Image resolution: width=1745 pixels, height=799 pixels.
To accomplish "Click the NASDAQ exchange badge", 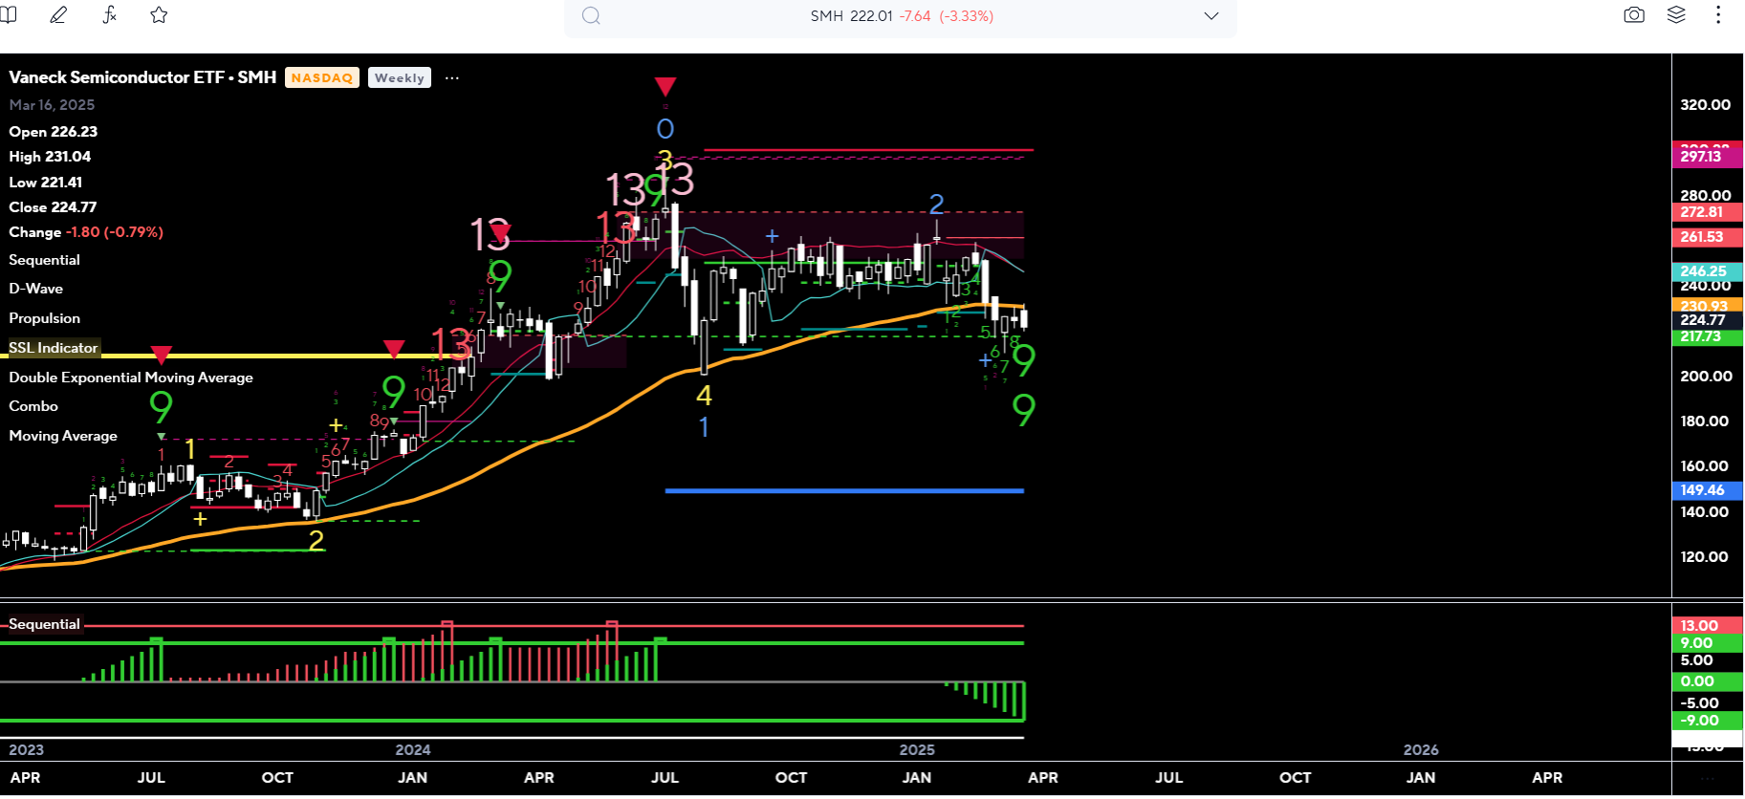I will coord(321,78).
